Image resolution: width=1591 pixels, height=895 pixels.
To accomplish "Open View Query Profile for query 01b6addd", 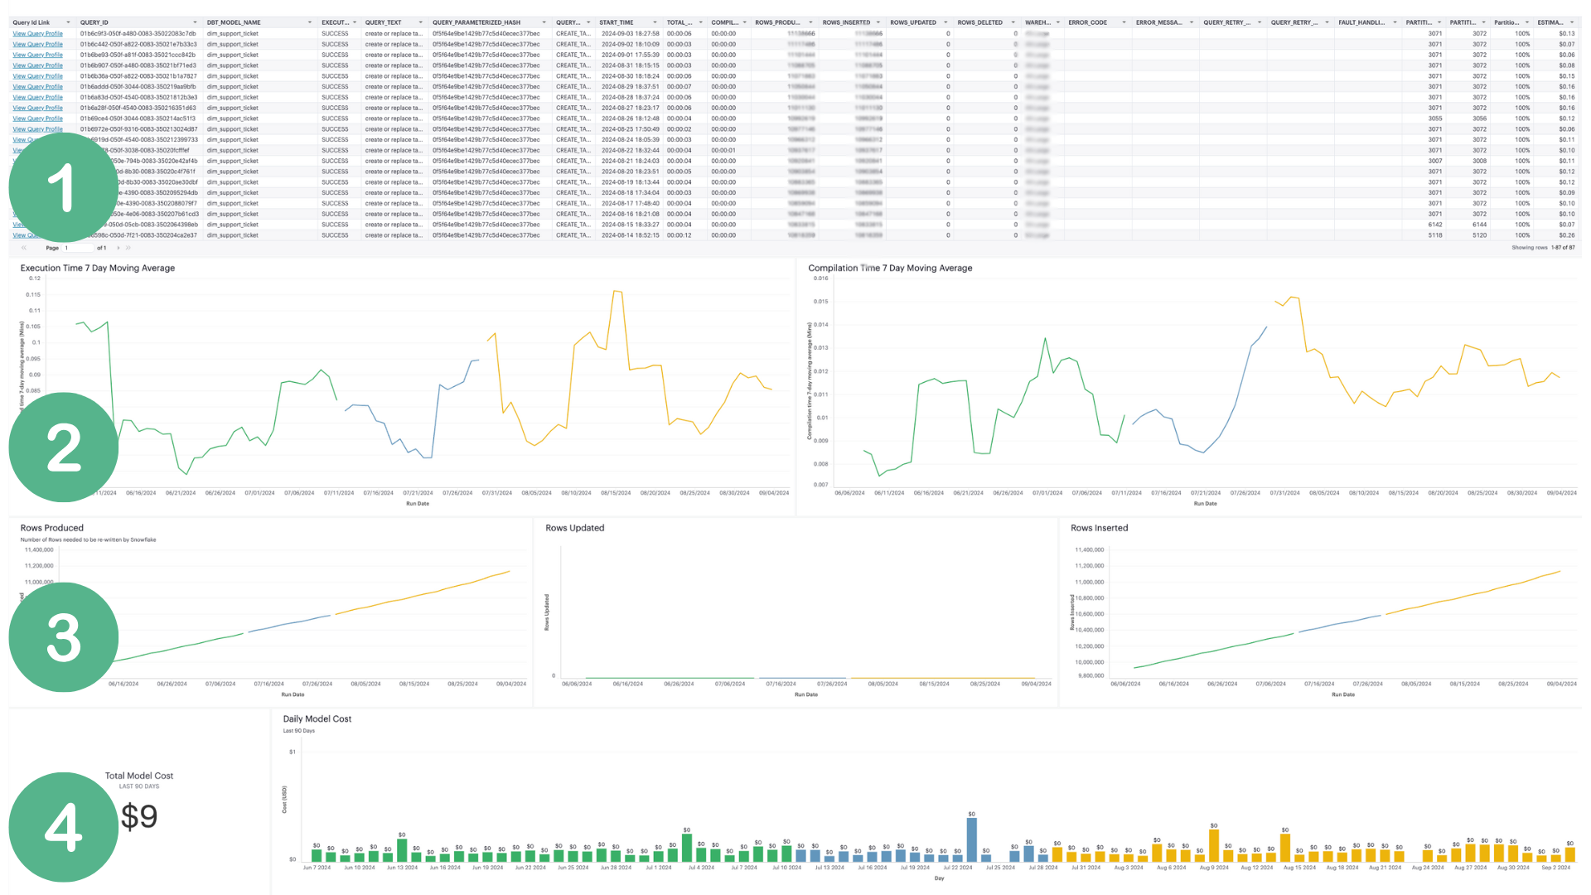I will (37, 87).
